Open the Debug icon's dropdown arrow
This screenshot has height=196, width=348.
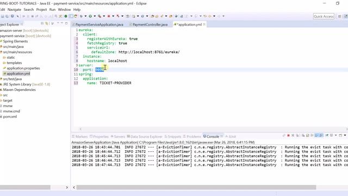click(86, 16)
